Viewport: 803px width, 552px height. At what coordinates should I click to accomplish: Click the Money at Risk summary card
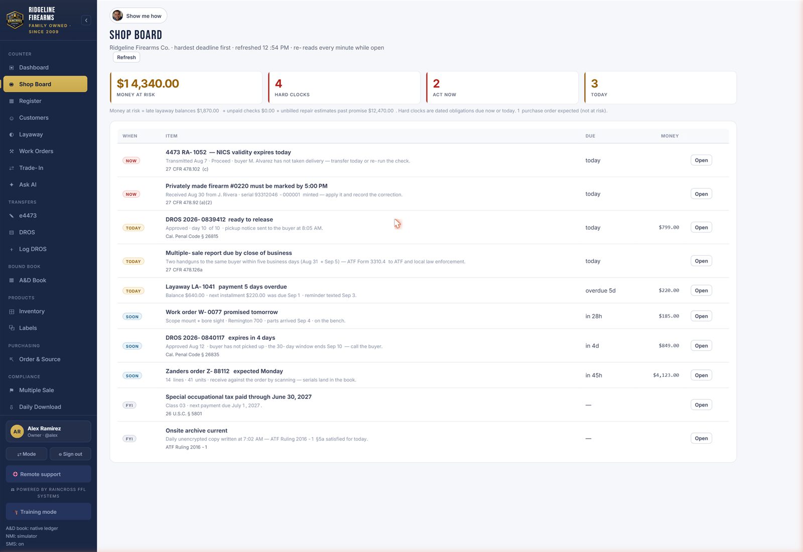tap(186, 88)
